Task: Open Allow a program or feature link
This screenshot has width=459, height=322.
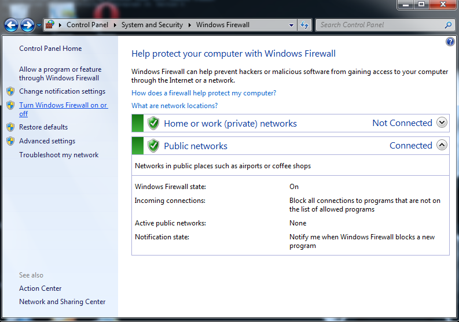Action: [60, 73]
